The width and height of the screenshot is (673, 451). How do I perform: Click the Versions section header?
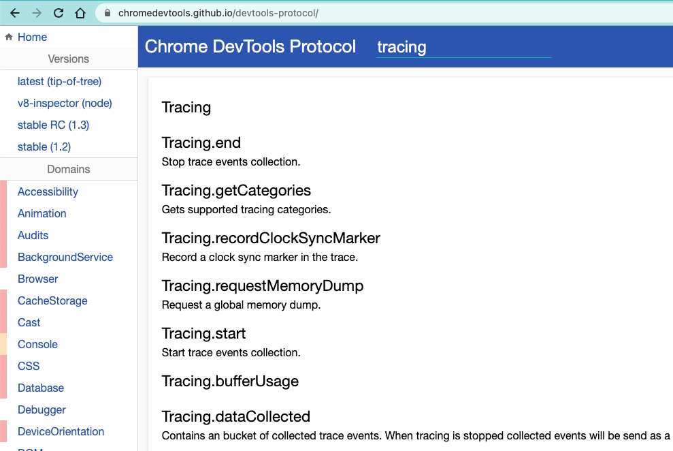(x=69, y=59)
